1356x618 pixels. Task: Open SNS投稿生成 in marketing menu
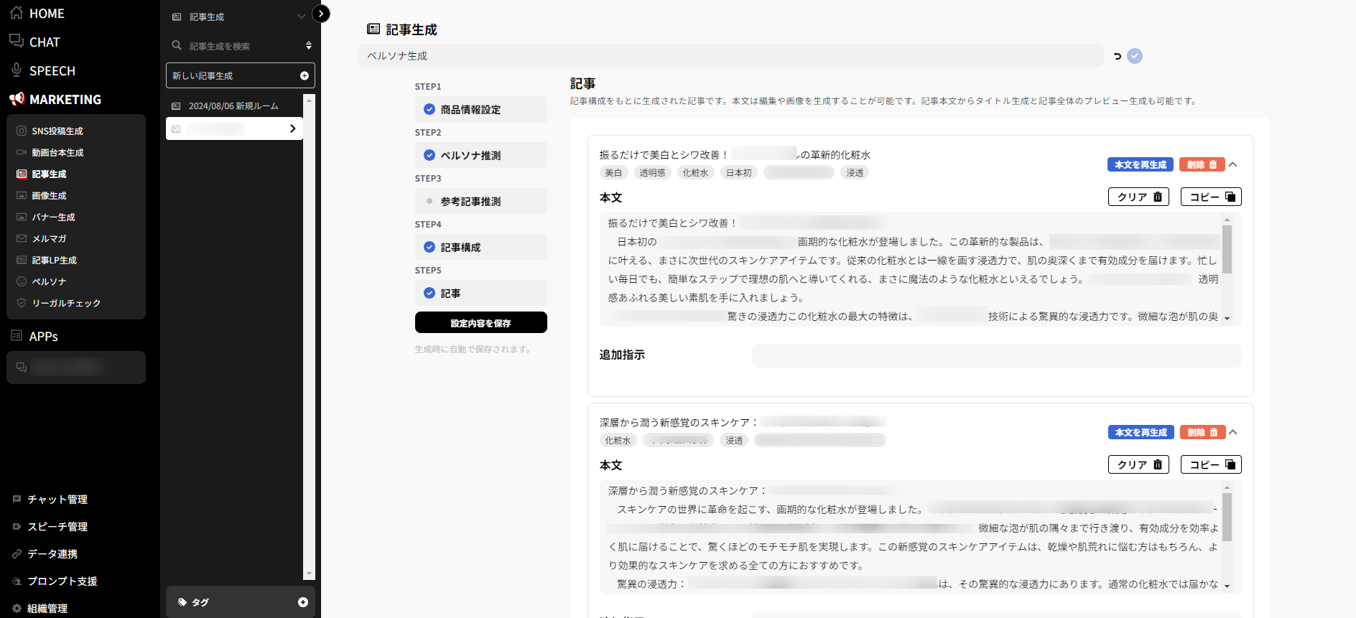click(57, 131)
